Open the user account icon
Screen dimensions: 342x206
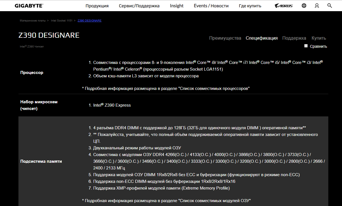point(317,6)
